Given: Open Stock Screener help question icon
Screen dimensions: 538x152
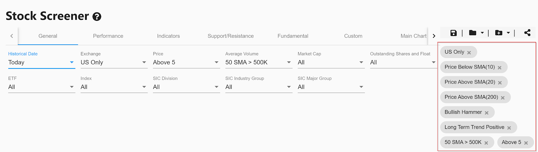Looking at the screenshot, I should coord(97,16).
